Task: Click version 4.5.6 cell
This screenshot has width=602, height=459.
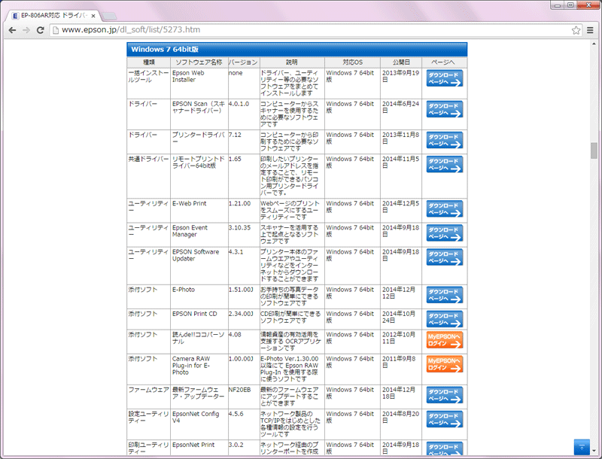Action: pyautogui.click(x=243, y=424)
